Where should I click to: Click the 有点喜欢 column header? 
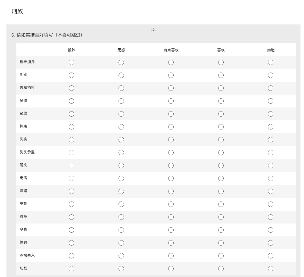coord(171,50)
